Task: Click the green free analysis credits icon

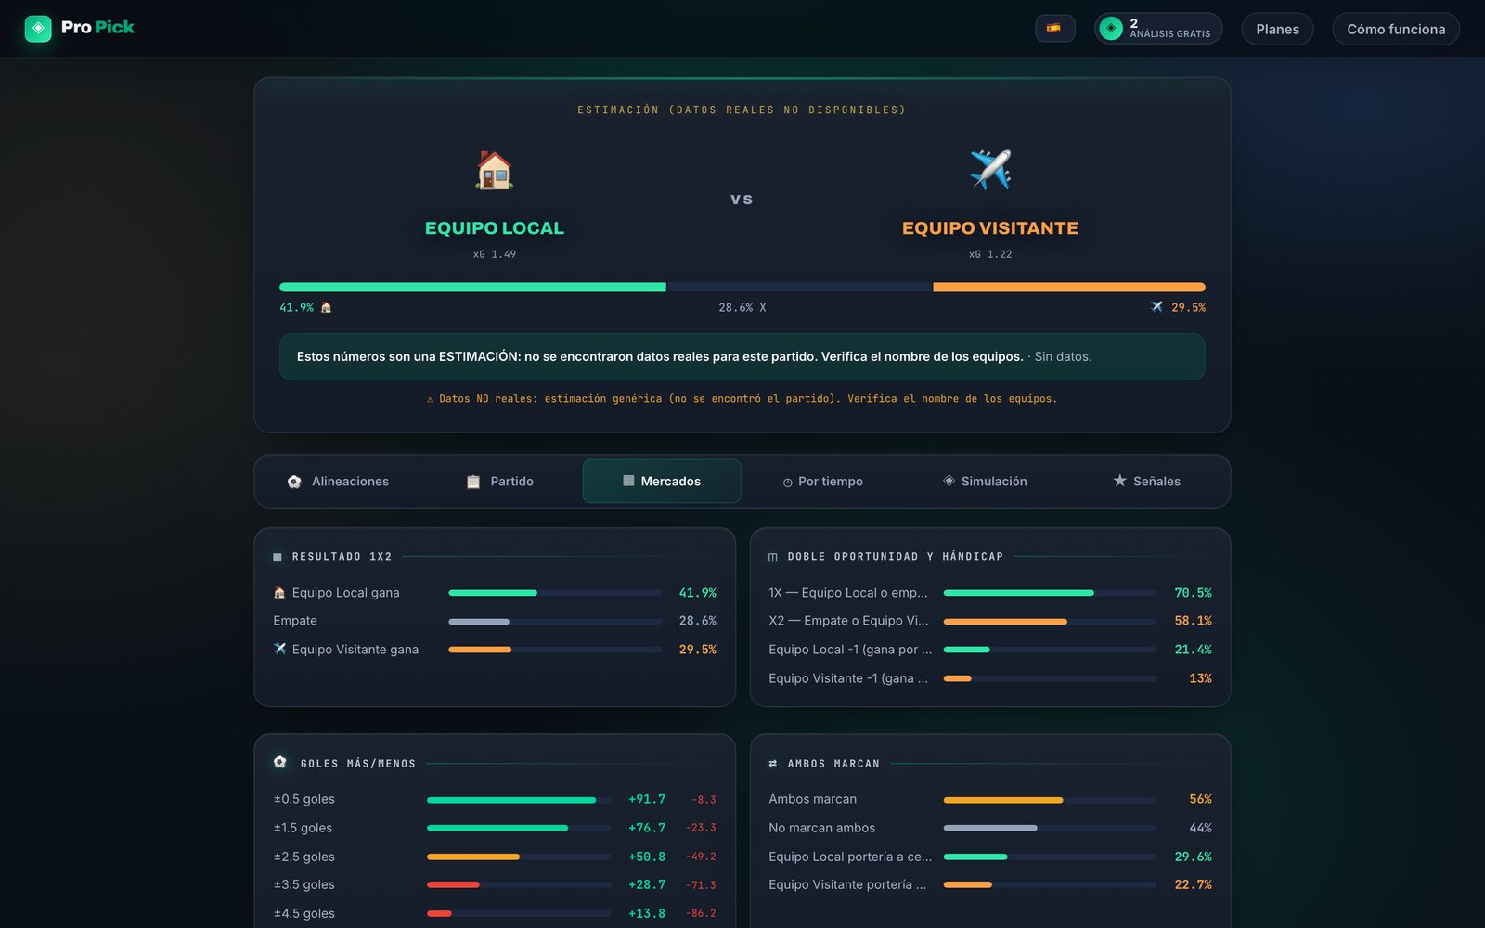Action: 1110,29
